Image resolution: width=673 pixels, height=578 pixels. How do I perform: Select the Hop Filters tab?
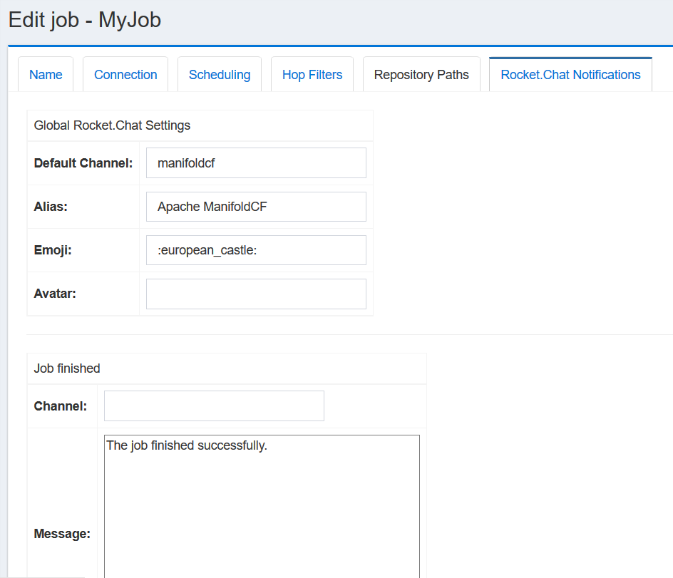(x=312, y=75)
